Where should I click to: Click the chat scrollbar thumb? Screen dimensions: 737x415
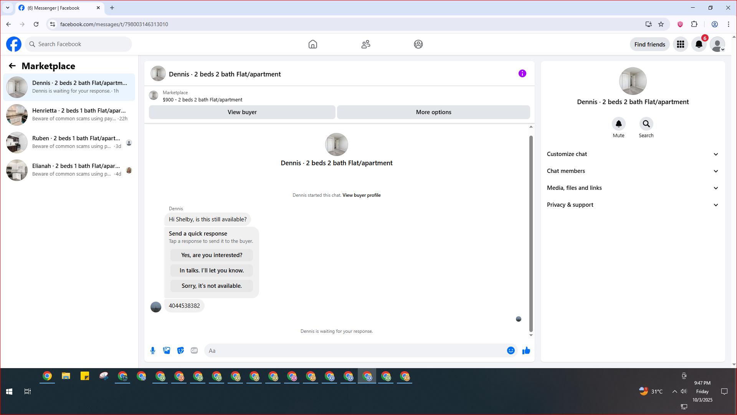pyautogui.click(x=531, y=233)
